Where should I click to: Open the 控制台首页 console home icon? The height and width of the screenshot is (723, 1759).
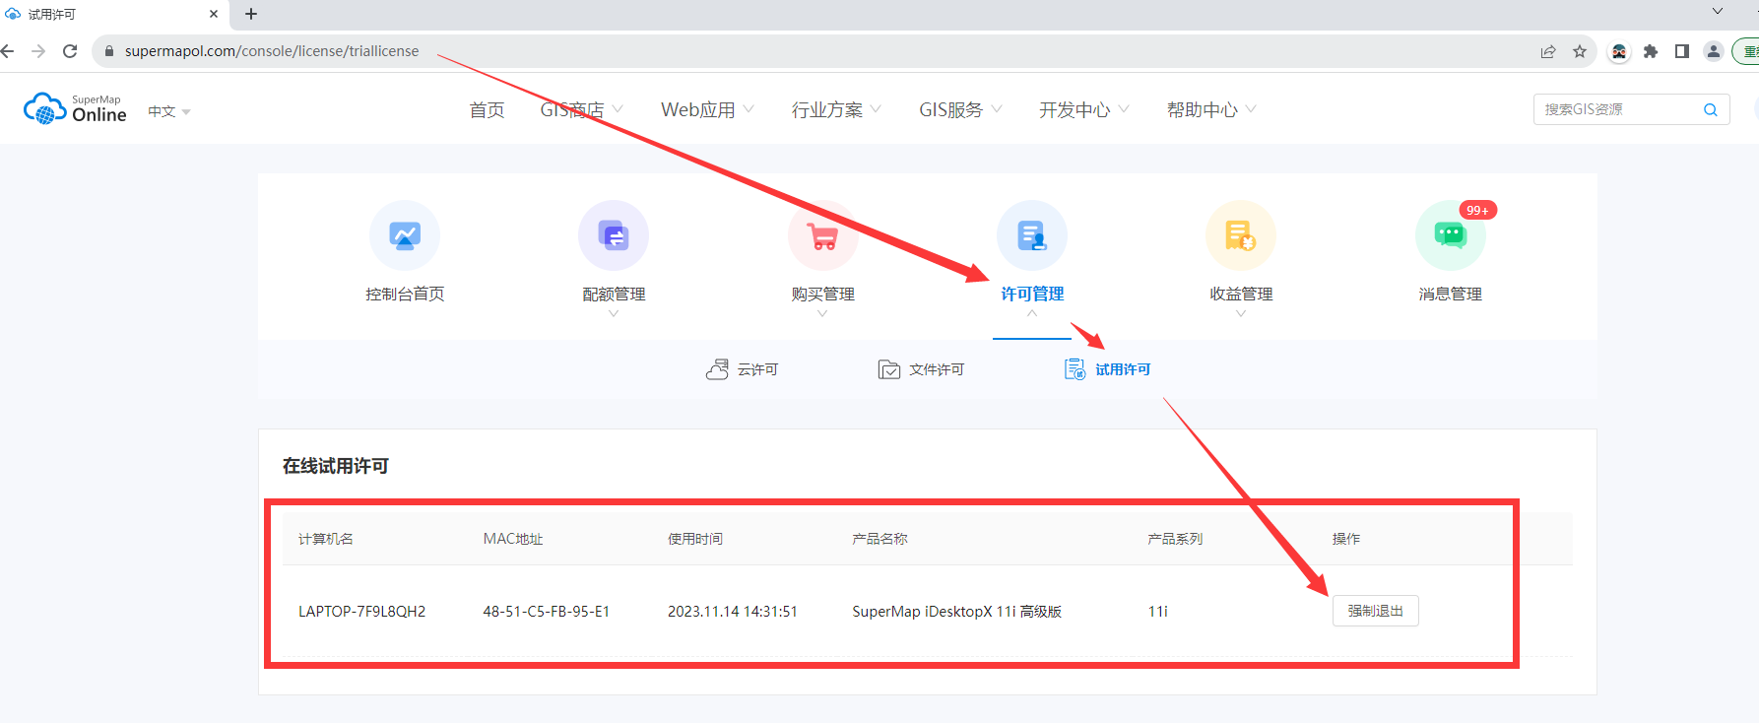coord(405,236)
